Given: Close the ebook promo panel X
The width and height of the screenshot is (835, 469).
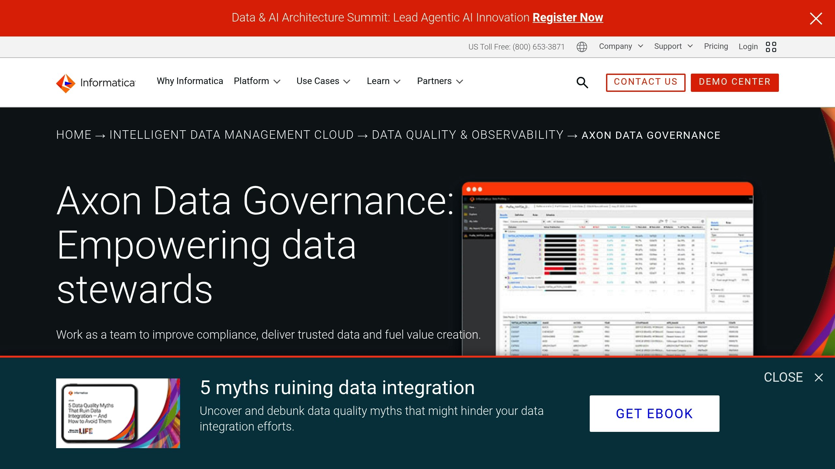Looking at the screenshot, I should point(819,377).
